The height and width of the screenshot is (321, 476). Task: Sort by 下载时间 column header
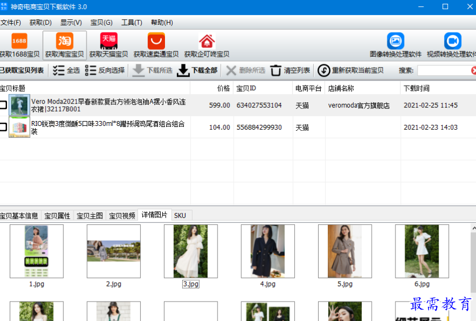click(x=438, y=88)
